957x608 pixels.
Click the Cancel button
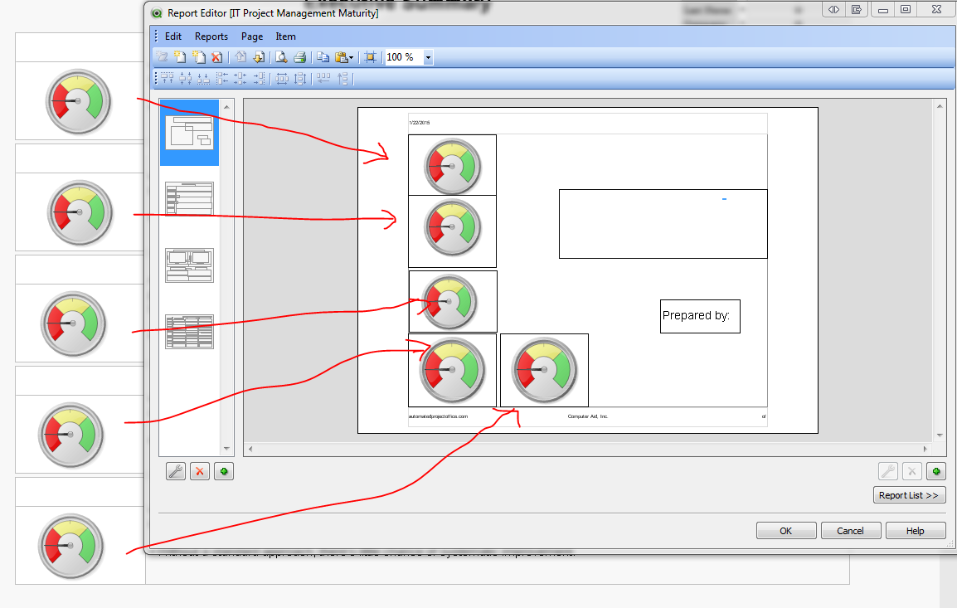click(851, 531)
